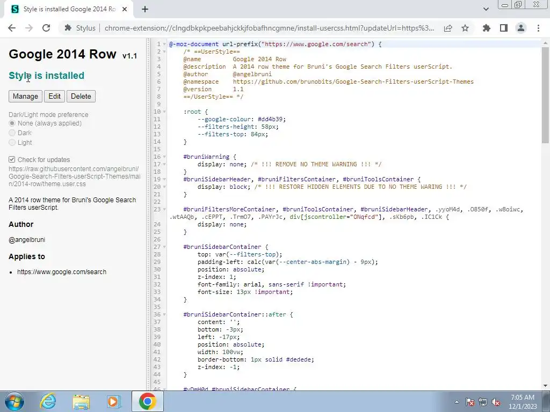Go forward in browser history
Viewport: 550px width, 412px height.
29,28
